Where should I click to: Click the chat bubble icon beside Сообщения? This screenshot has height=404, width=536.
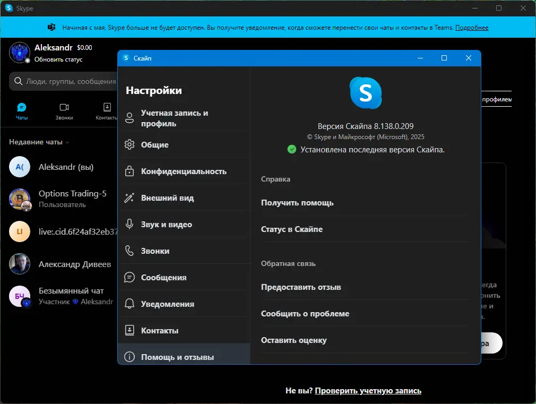pyautogui.click(x=129, y=278)
